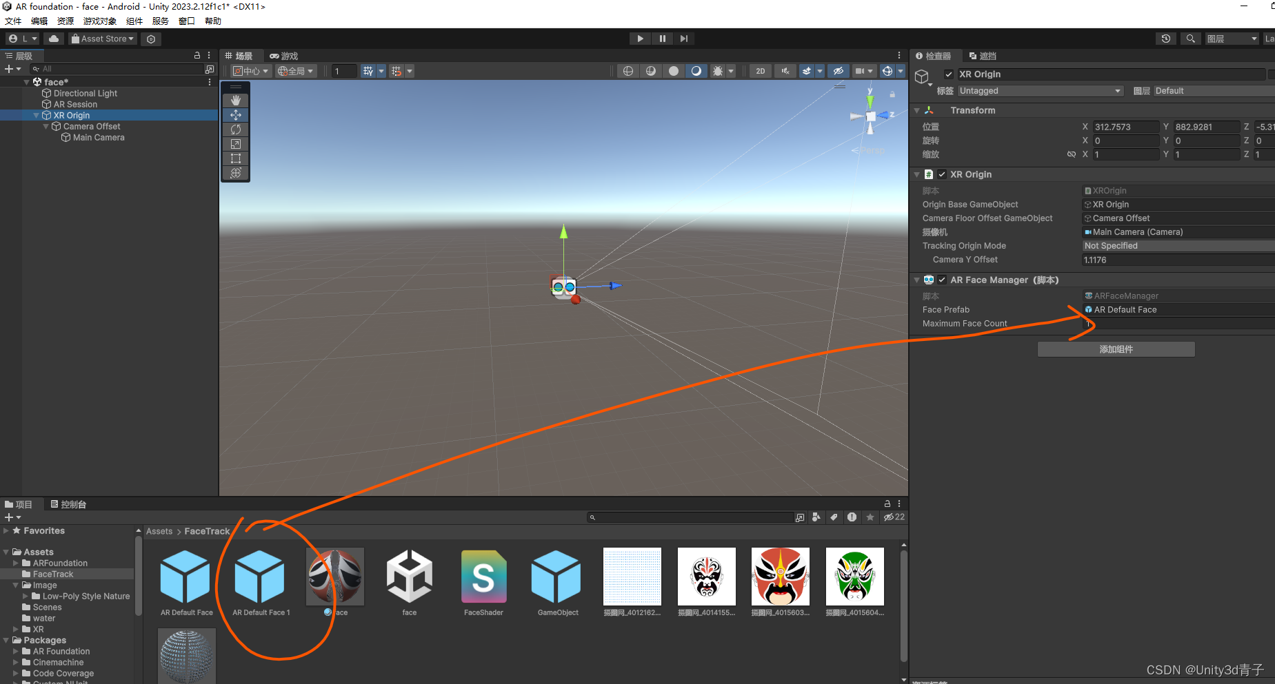Lock the Hierarchy panel
Image resolution: width=1275 pixels, height=684 pixels.
197,55
